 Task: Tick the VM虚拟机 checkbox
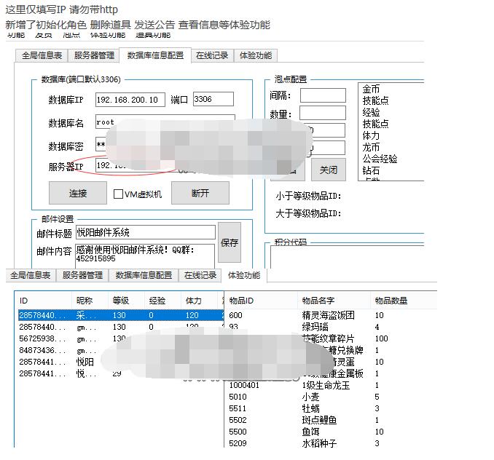click(x=119, y=194)
